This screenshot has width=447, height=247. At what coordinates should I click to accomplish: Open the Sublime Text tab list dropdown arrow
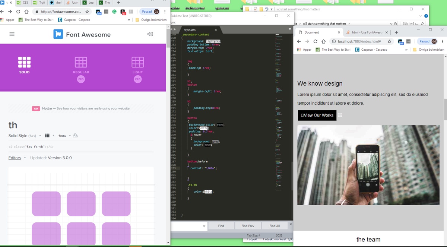click(x=290, y=29)
